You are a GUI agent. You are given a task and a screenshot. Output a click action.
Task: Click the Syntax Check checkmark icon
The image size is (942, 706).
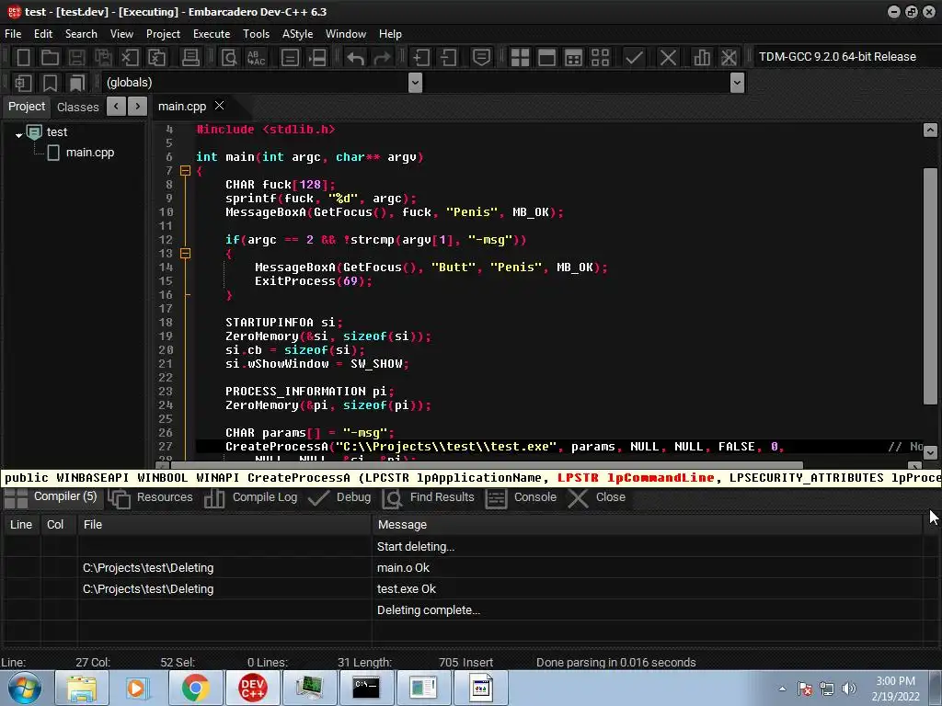coord(634,58)
